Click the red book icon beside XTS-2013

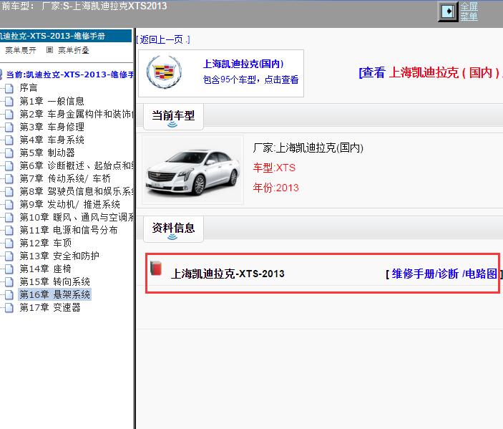pyautogui.click(x=156, y=268)
